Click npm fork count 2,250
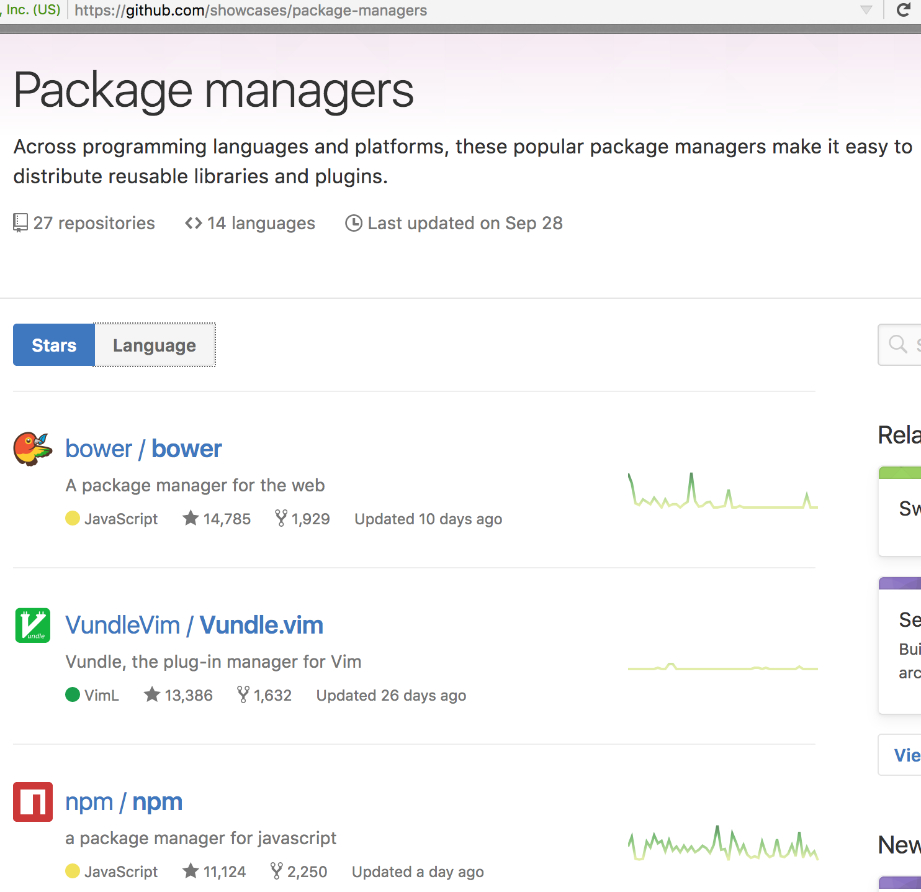Image resolution: width=921 pixels, height=892 pixels. coord(307,872)
